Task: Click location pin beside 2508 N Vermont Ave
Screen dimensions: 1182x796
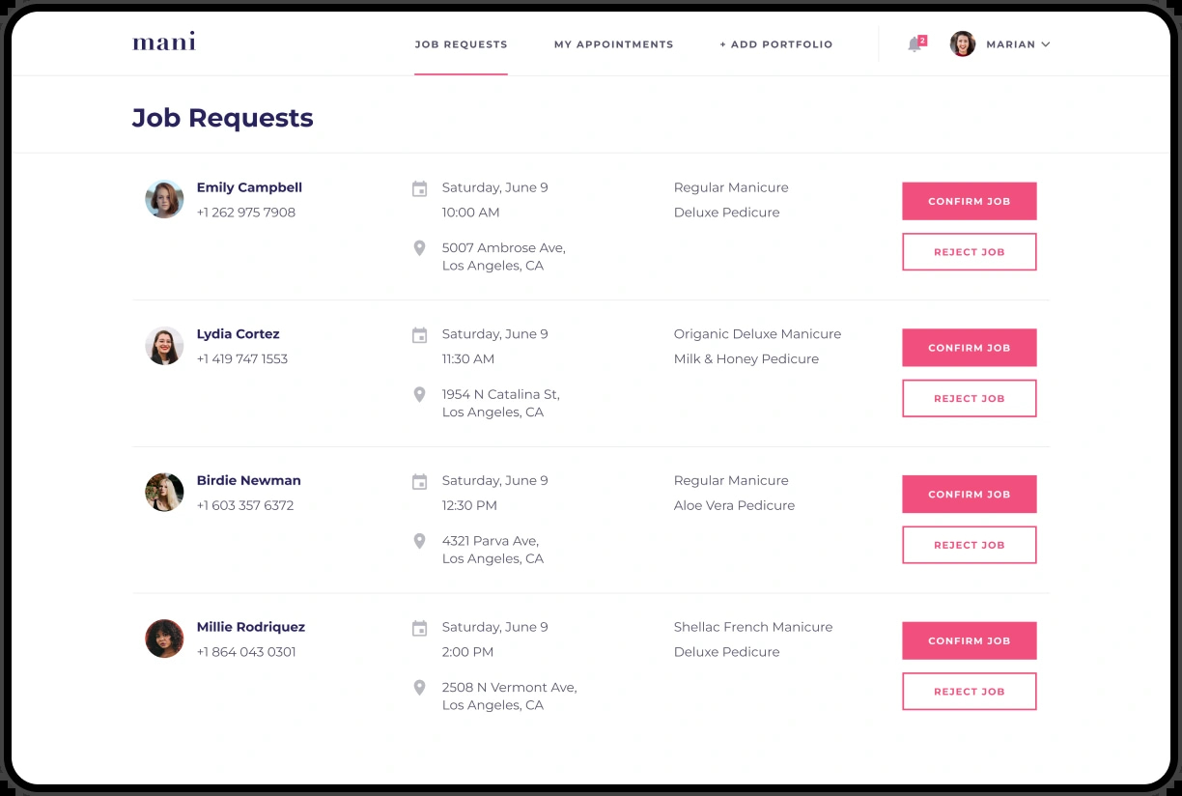Action: click(x=419, y=688)
